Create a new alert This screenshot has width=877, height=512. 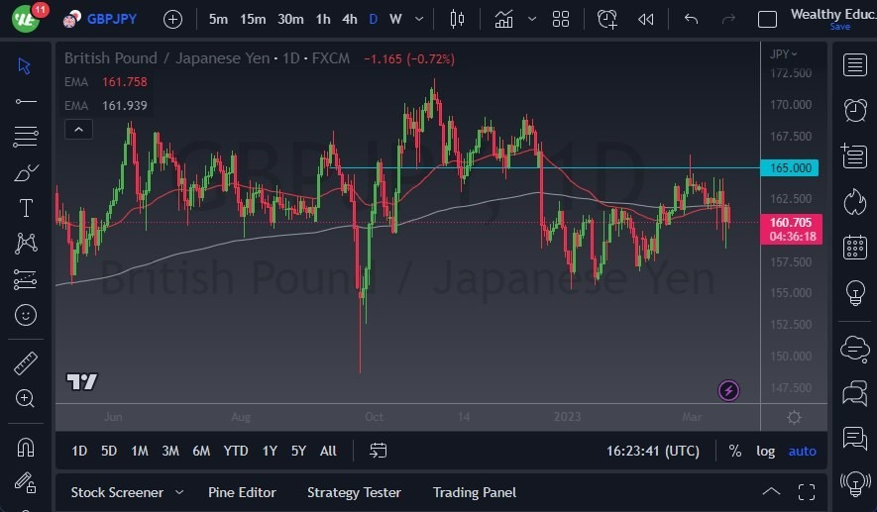[x=606, y=20]
